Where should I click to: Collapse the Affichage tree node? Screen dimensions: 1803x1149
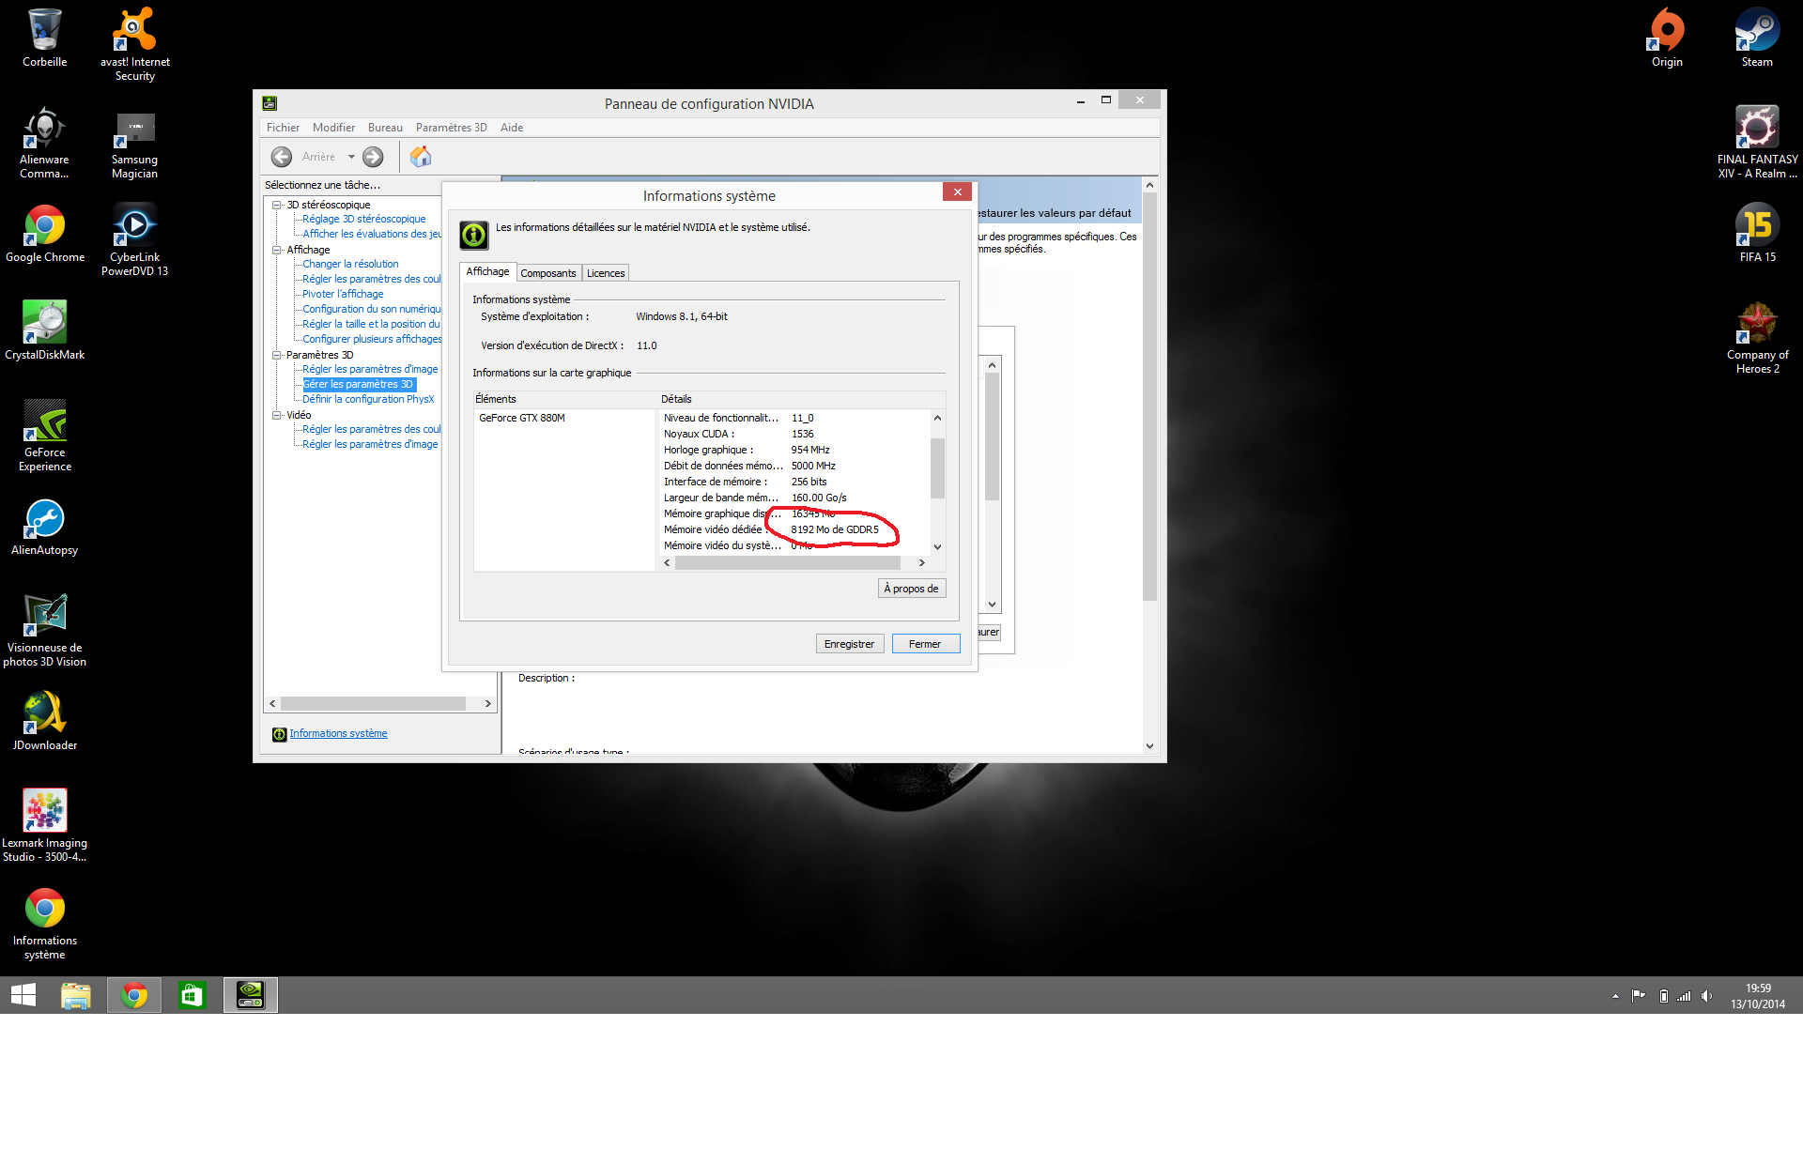(277, 250)
